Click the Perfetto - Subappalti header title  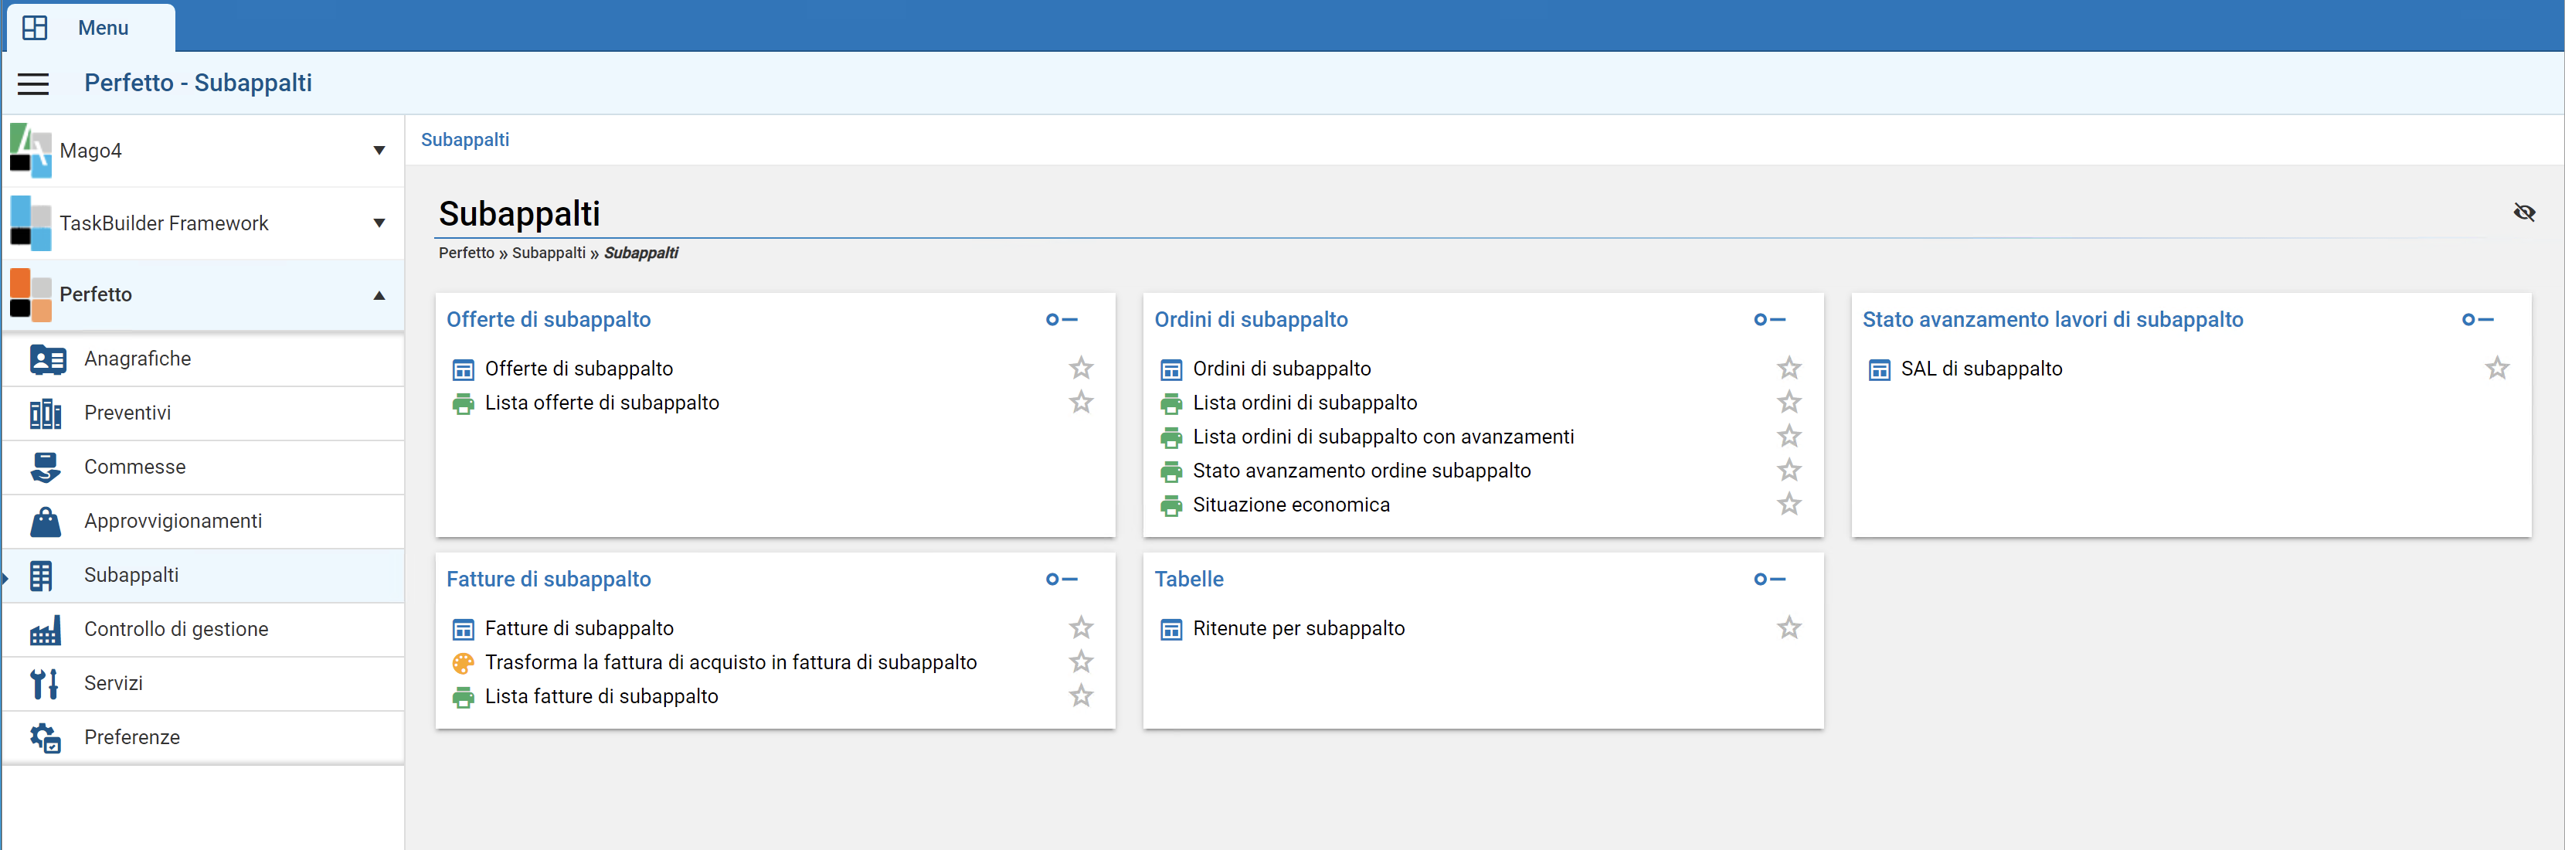[x=198, y=83]
